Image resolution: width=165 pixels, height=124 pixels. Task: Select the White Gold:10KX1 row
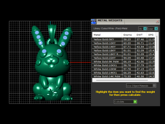pos(123,65)
